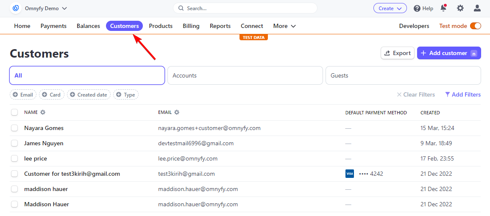Click plus icon on Type filter
490x216 pixels.
tap(119, 94)
